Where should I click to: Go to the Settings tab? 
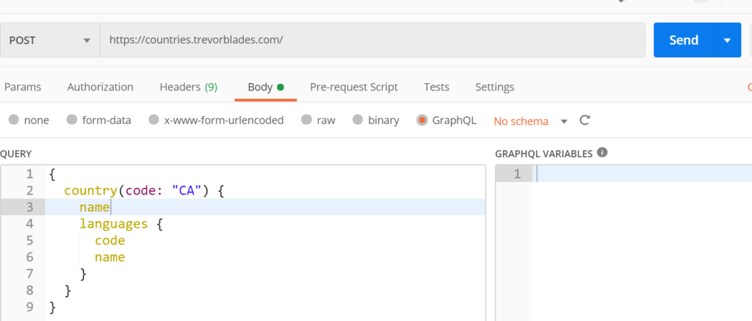click(x=494, y=87)
